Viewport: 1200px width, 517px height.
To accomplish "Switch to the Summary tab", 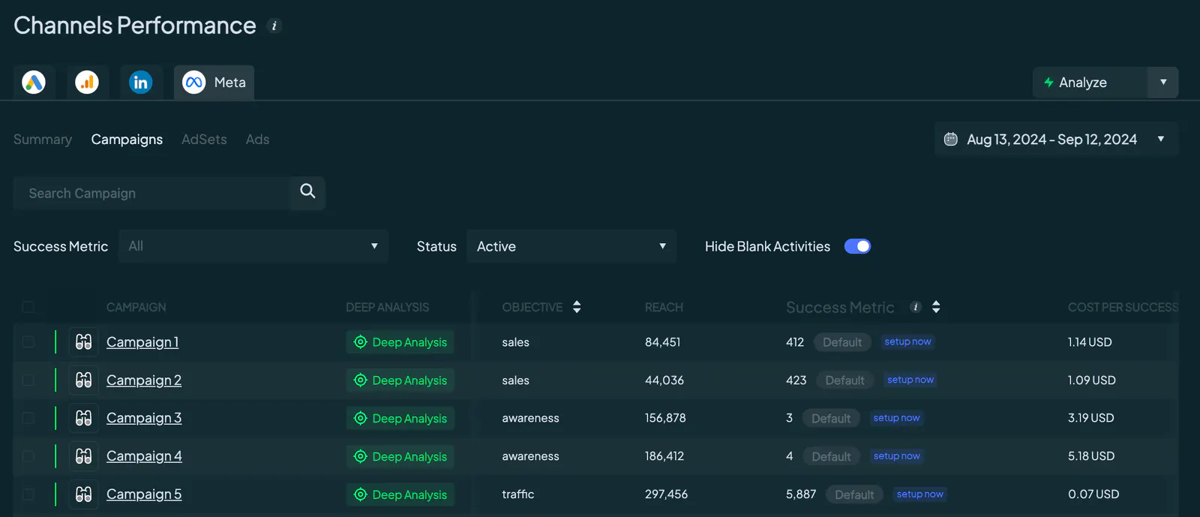I will pos(43,140).
